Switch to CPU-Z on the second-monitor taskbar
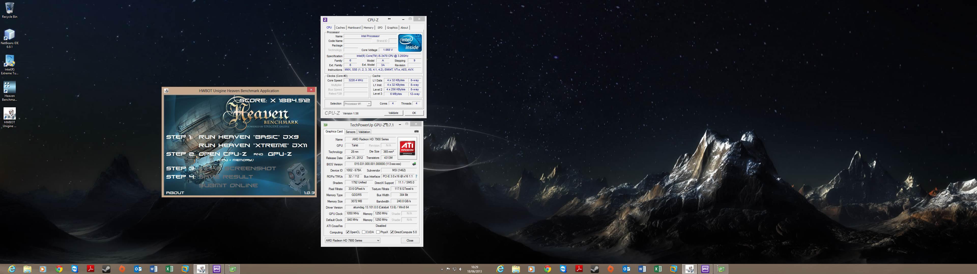This screenshot has width=977, height=274. [x=706, y=269]
